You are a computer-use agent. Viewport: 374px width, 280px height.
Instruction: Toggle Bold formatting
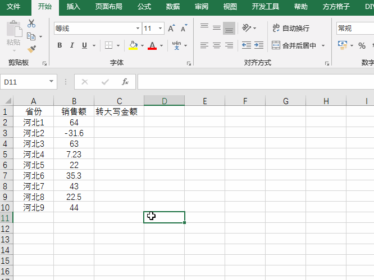(60, 45)
